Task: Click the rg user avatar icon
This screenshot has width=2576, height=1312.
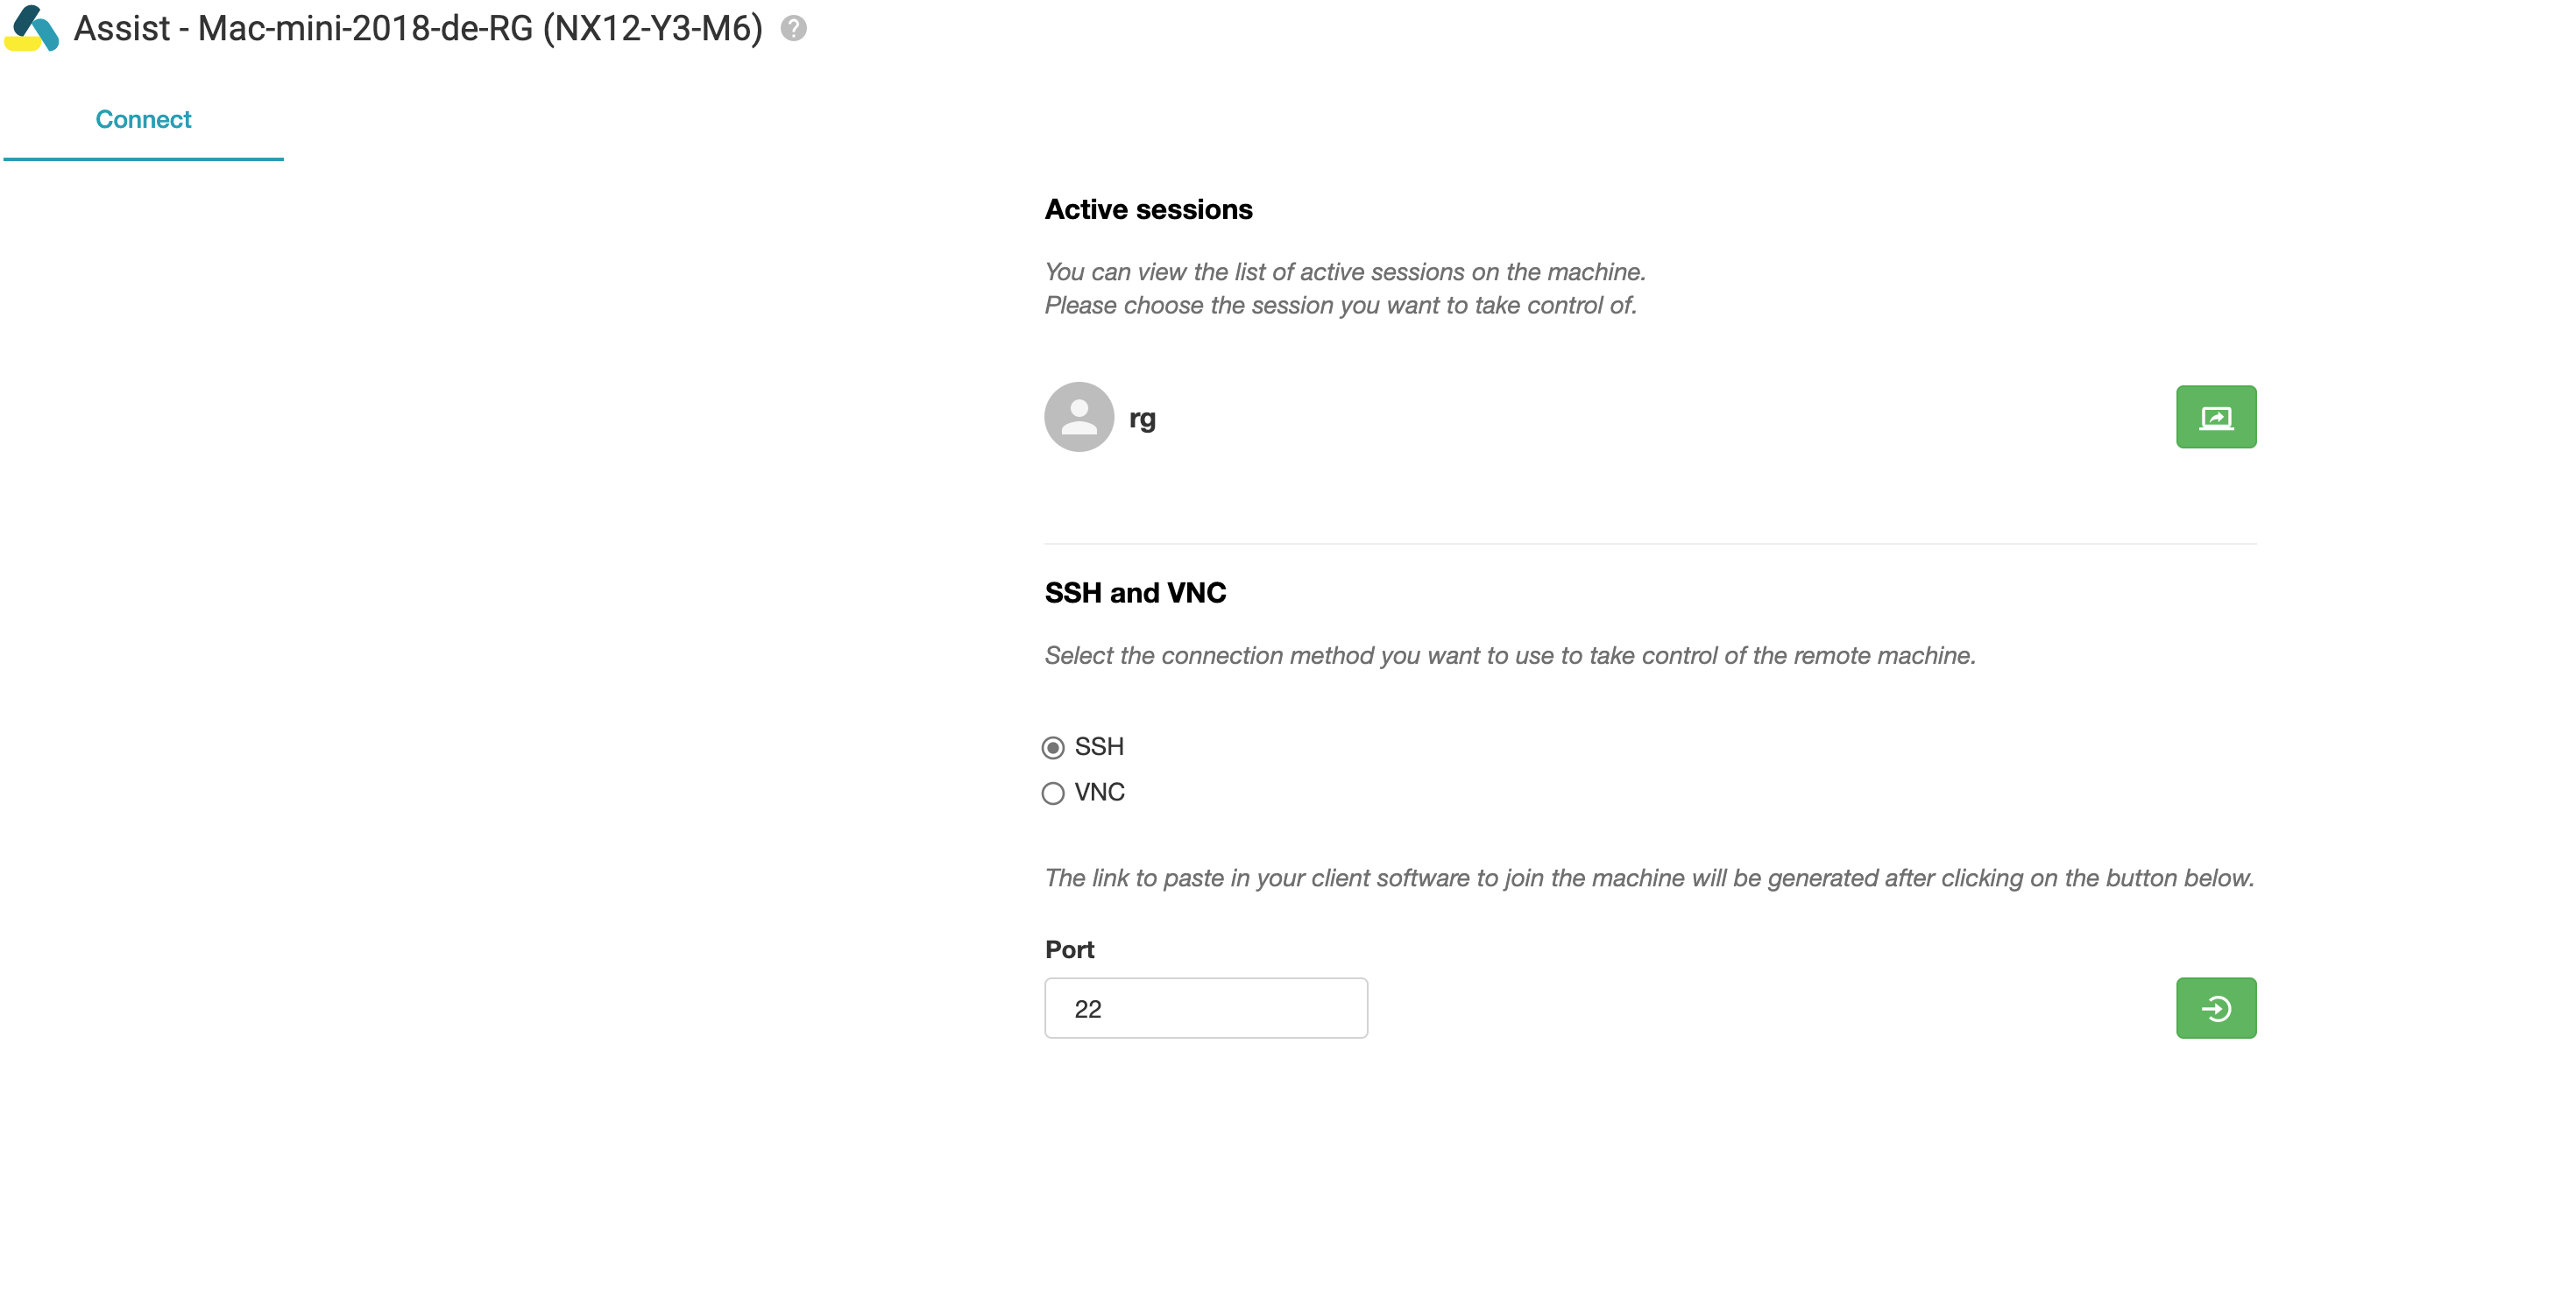Action: coord(1078,417)
